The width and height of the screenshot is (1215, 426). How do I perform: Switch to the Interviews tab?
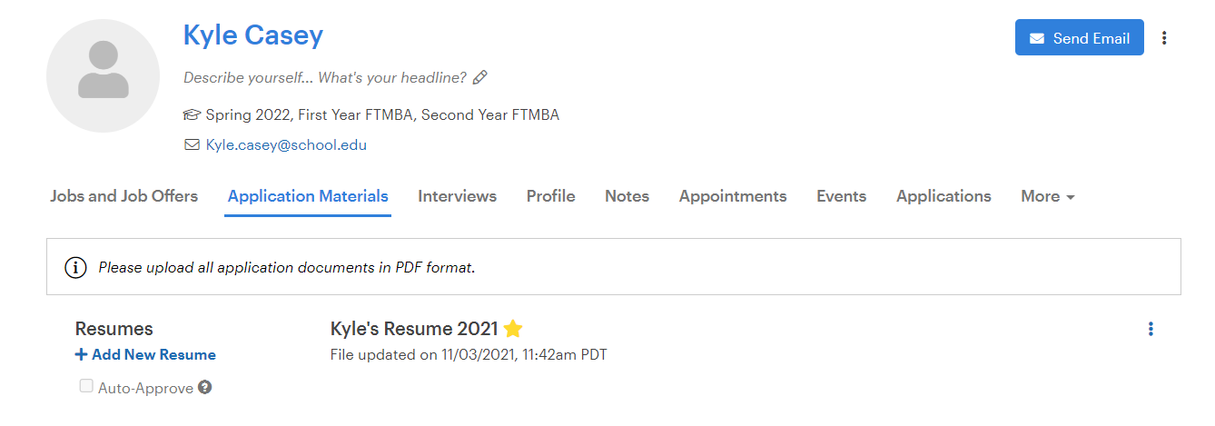coord(457,196)
